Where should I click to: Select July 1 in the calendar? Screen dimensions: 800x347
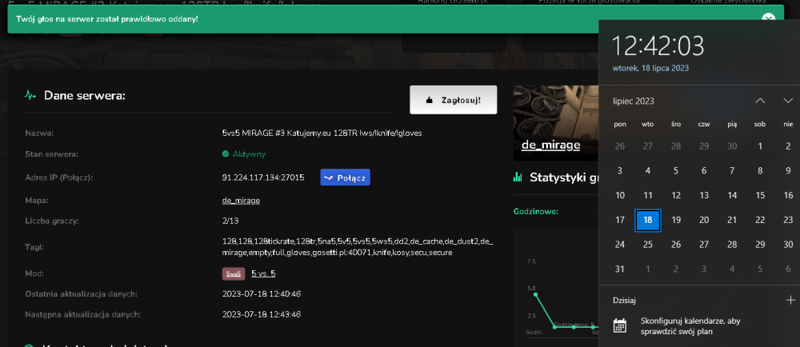coord(760,146)
